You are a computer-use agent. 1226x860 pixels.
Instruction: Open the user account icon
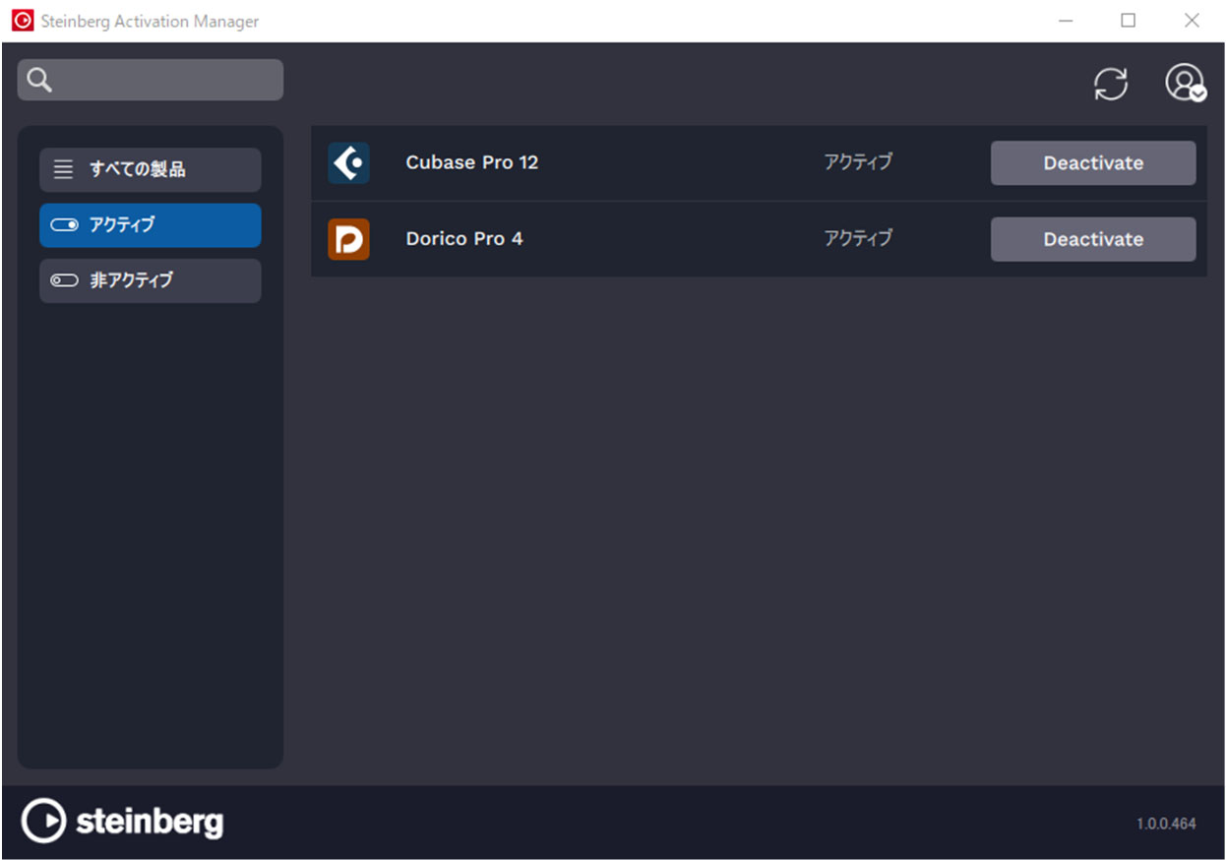tap(1184, 83)
